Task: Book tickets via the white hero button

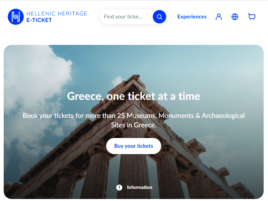Action: click(x=133, y=146)
